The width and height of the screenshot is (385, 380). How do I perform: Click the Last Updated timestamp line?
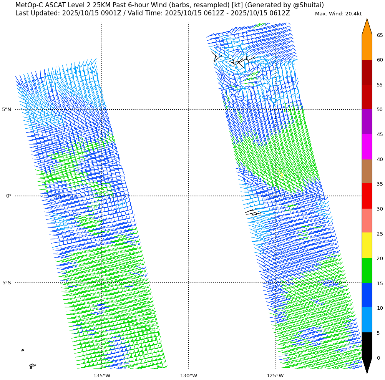coord(153,13)
